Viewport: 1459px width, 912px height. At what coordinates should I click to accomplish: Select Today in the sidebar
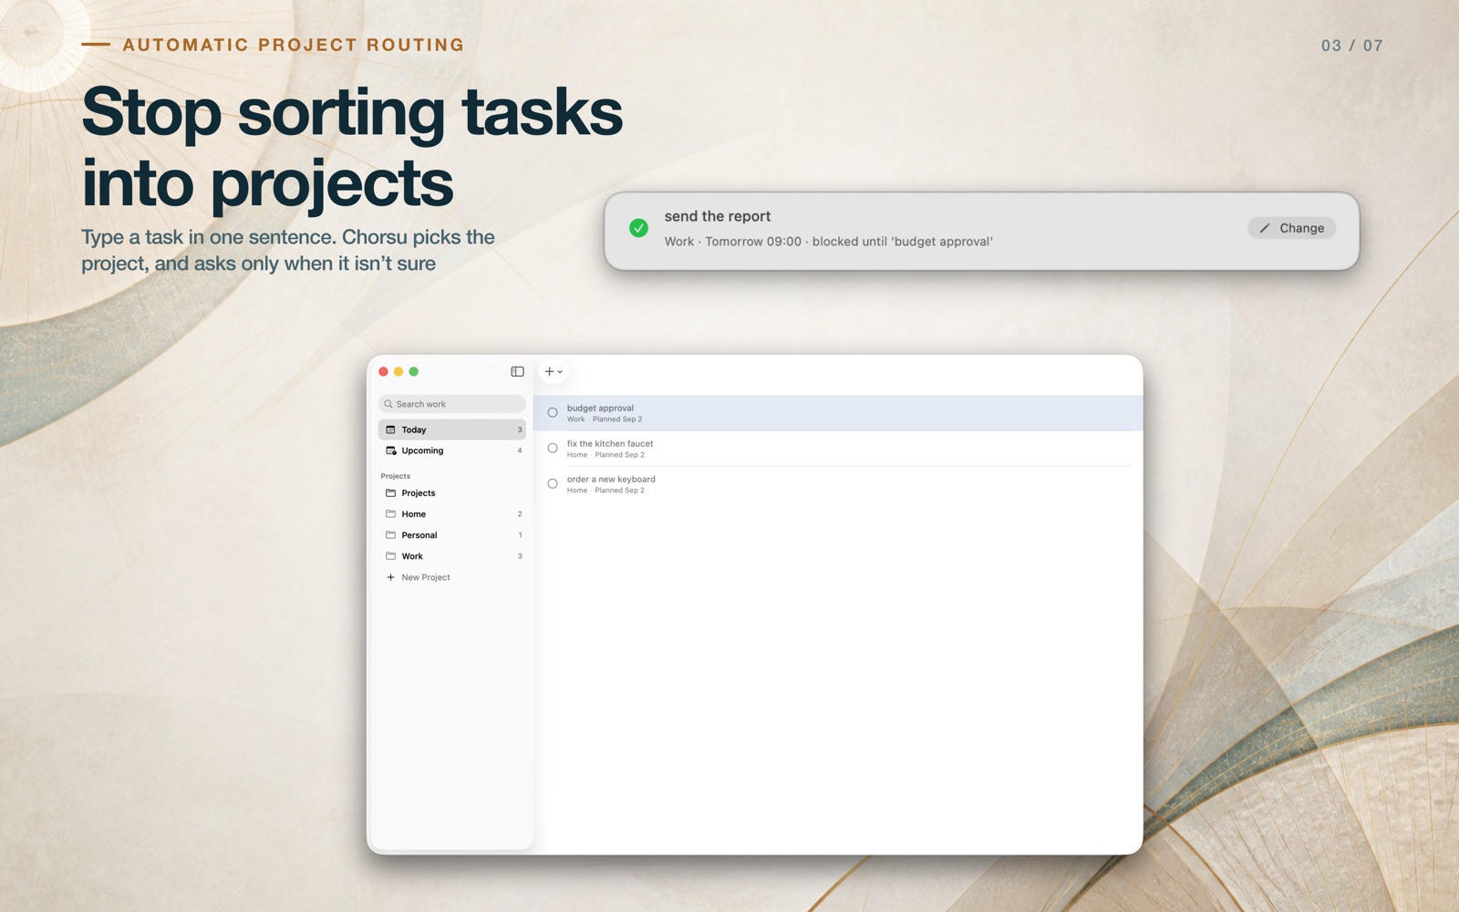click(x=452, y=430)
